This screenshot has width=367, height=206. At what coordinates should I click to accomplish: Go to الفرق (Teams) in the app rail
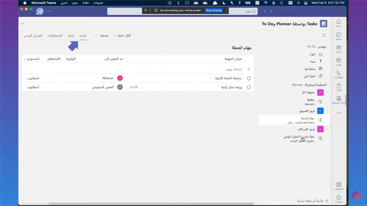(338, 49)
